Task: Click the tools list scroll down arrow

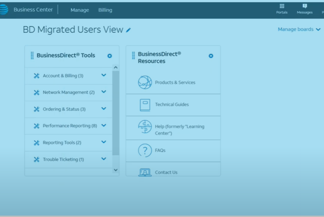Action: [x=116, y=170]
